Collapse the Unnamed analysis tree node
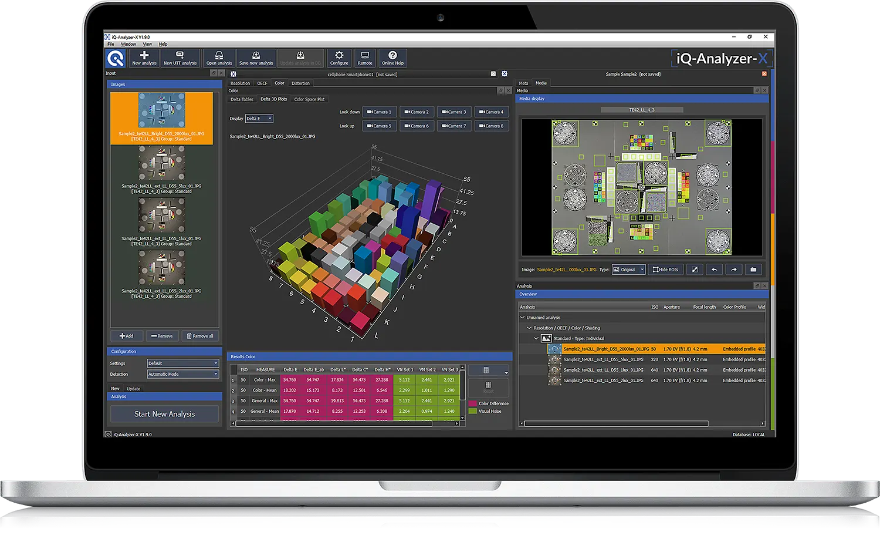Image resolution: width=880 pixels, height=542 pixels. point(522,318)
